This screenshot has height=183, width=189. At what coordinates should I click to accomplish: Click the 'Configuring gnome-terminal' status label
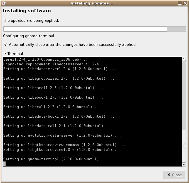coord(28,36)
